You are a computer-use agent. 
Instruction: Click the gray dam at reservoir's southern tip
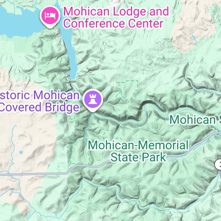click(x=73, y=82)
